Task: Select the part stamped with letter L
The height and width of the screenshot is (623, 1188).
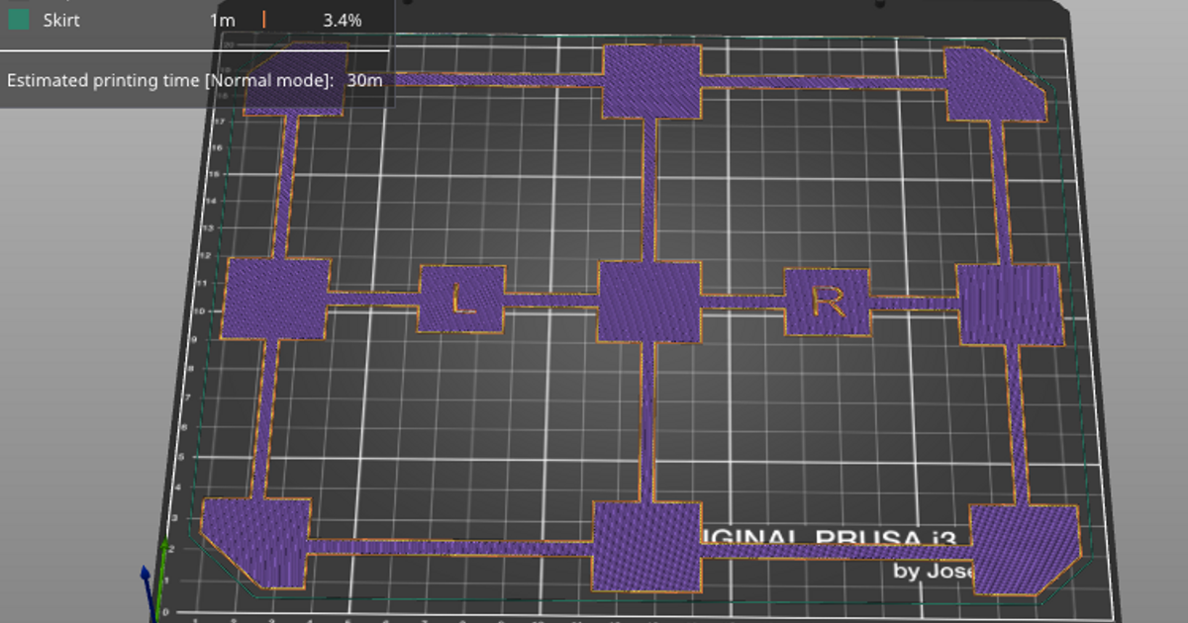Action: point(458,300)
